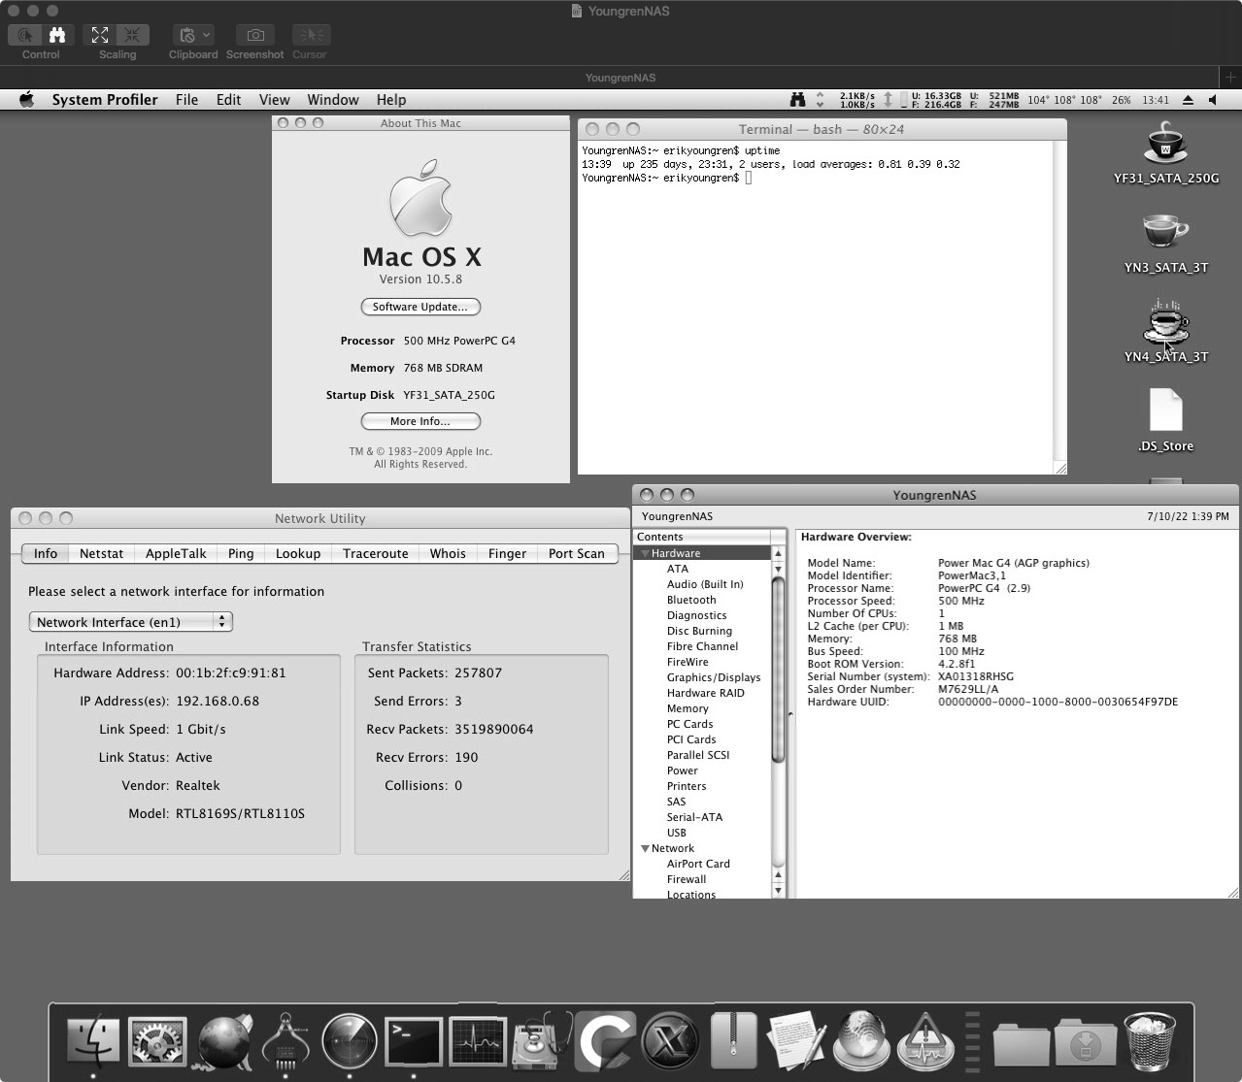Screen dimensions: 1242x1082
Task: Select PCI Cards in the contents list
Action: tap(691, 739)
